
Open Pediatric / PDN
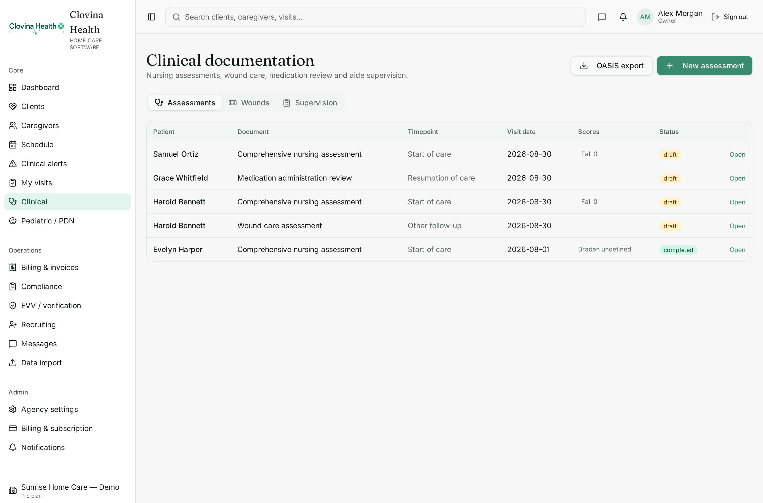click(67, 221)
